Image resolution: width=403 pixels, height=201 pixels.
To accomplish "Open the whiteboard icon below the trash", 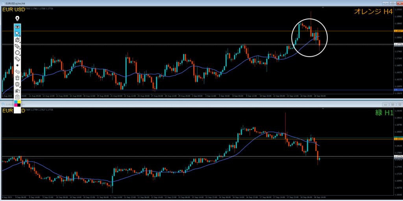I will pyautogui.click(x=17, y=84).
